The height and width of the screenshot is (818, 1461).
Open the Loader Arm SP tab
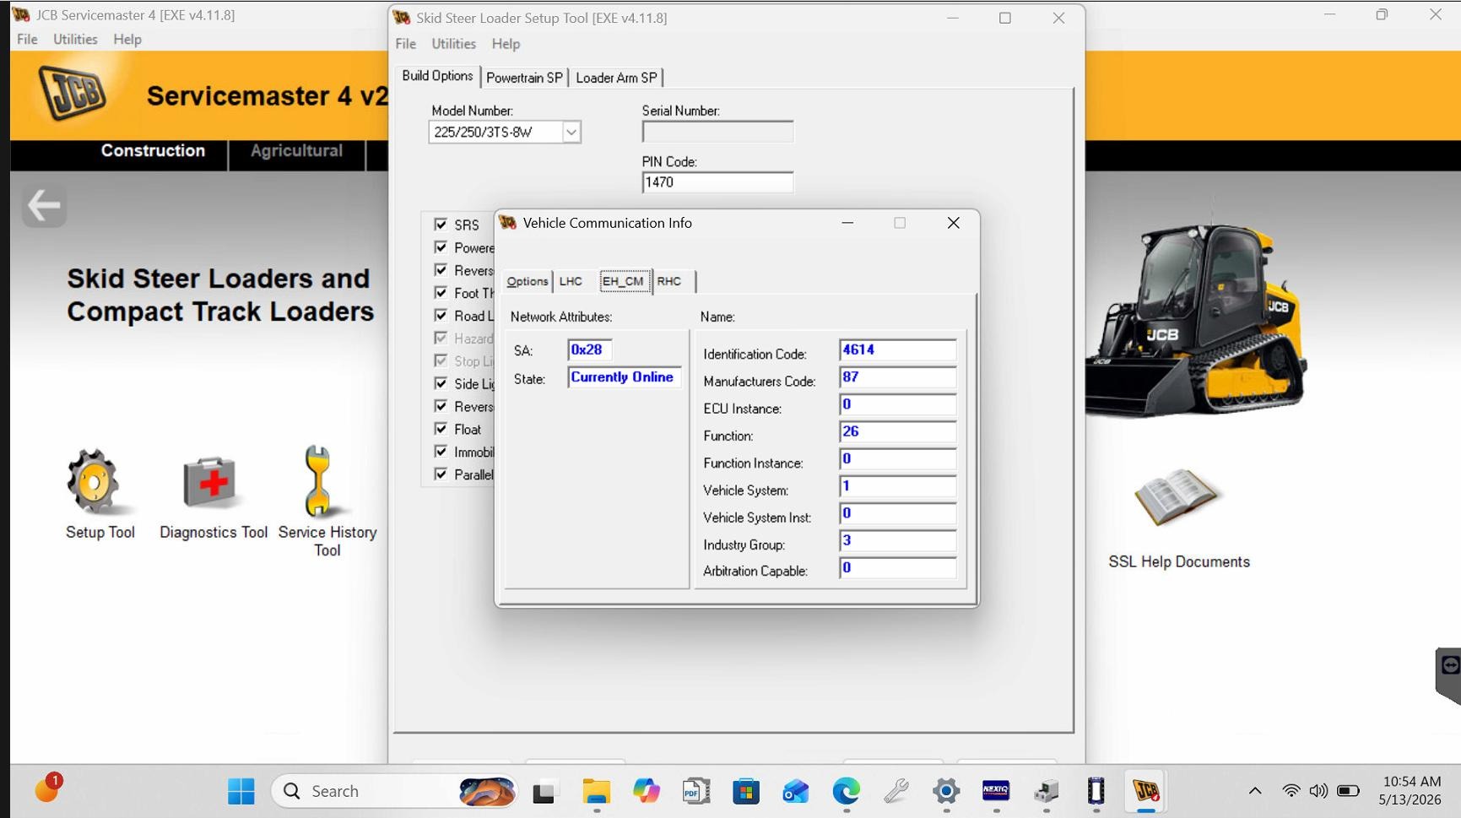click(x=616, y=78)
